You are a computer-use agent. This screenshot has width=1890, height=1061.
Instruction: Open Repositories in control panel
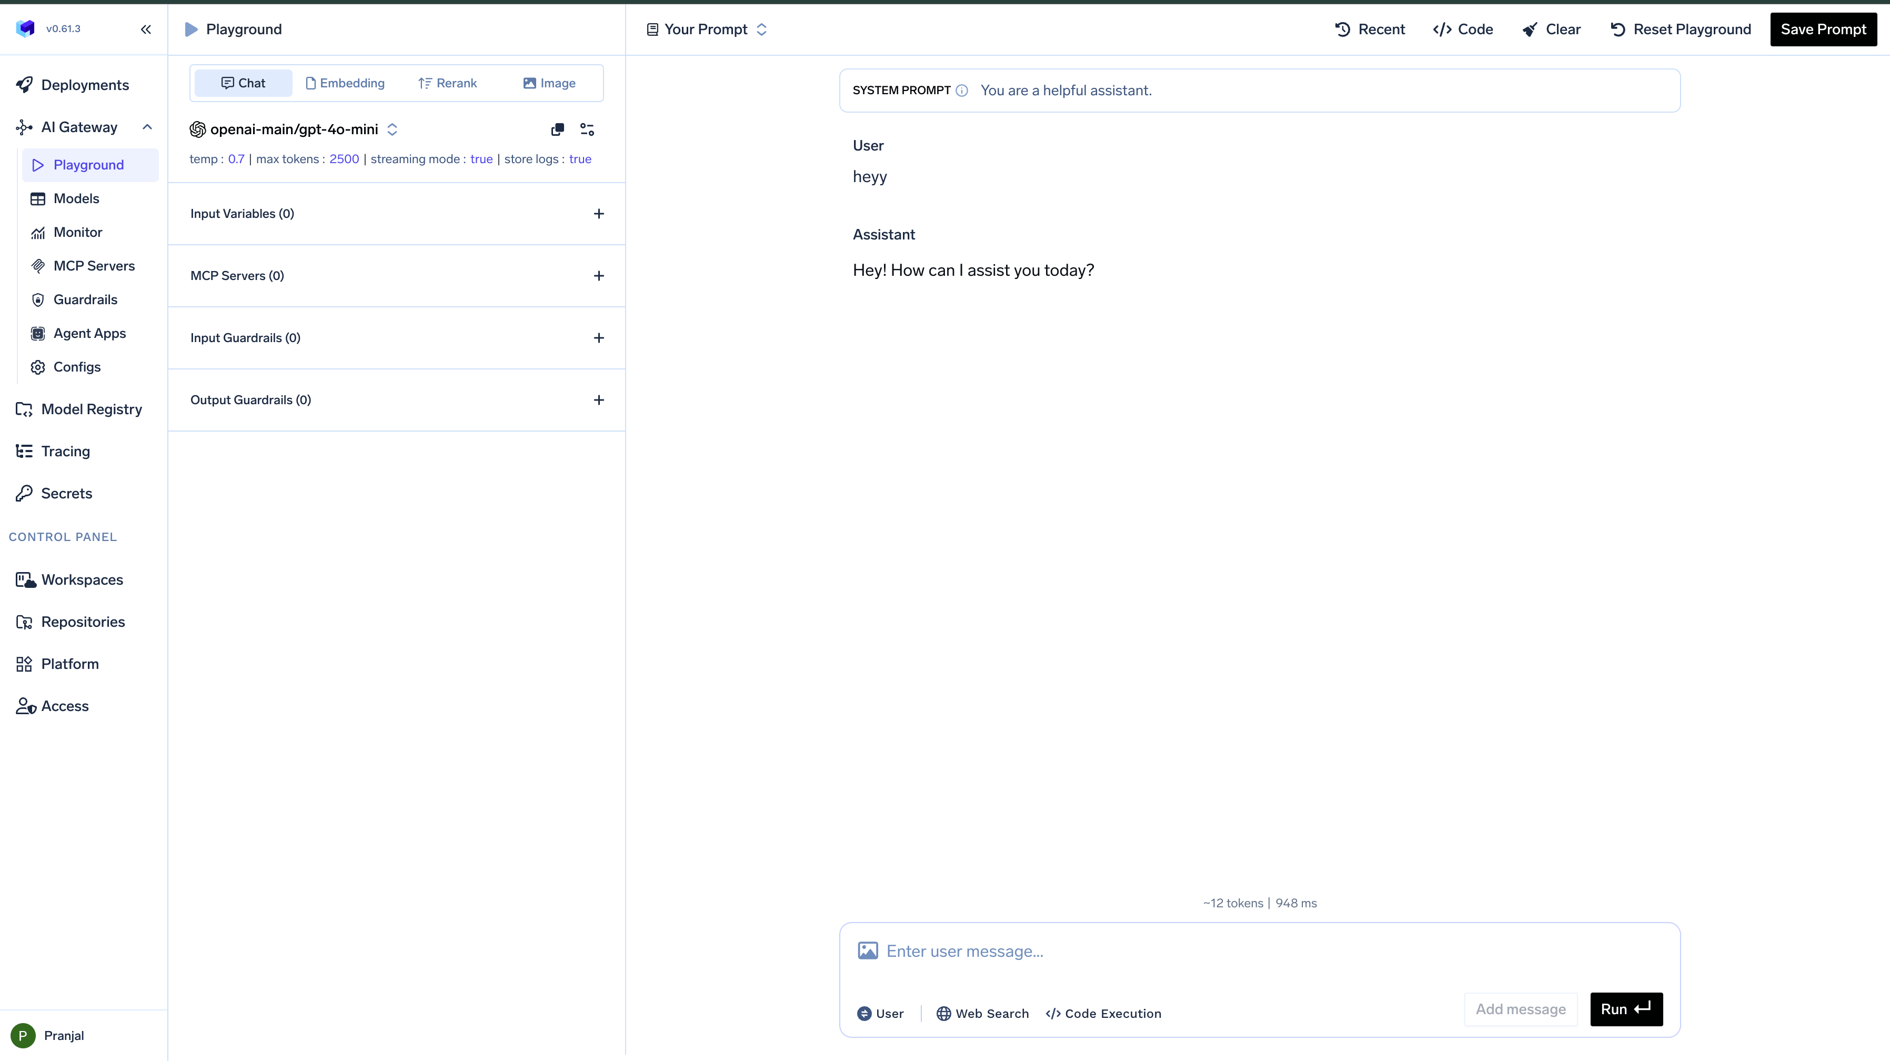[82, 622]
